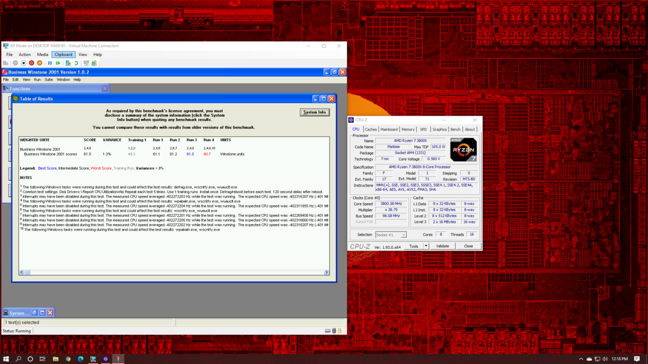Click the green Reset/Resume play icon
648x364 pixels.
click(58, 63)
